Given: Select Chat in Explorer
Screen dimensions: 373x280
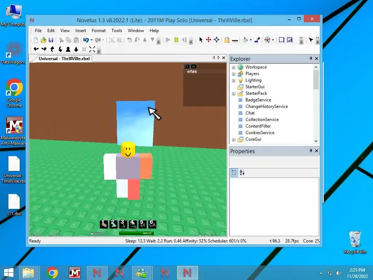Looking at the screenshot, I should [x=250, y=113].
